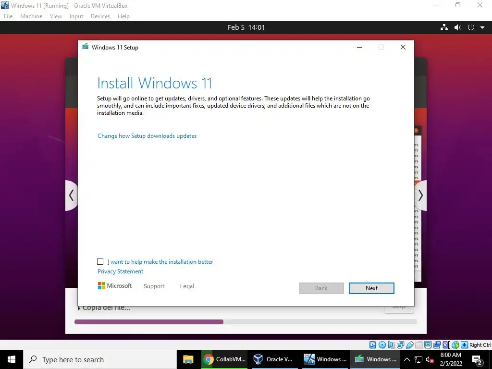Click the Feb 5 14:01 clock in Ubuntu bar
Screen dimensions: 492x369
click(x=246, y=27)
